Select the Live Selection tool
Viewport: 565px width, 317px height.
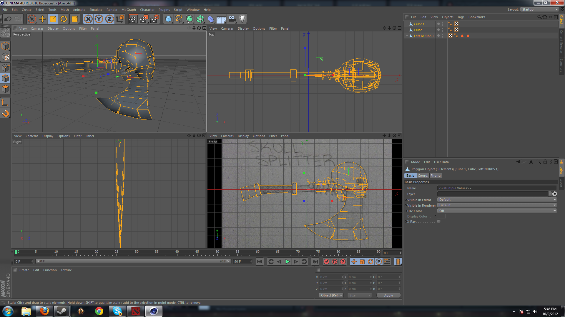pos(32,19)
